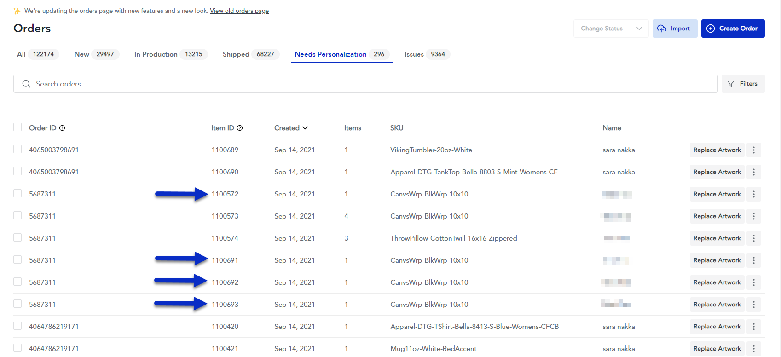Click the Order ID help question-mark icon

pos(62,128)
